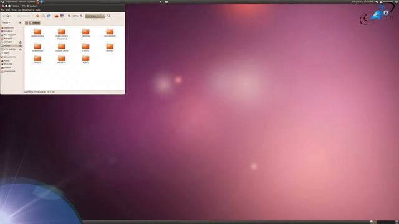This screenshot has width=399, height=224.
Task: Open the Places sidebar selector dropdown
Action: click(x=6, y=22)
